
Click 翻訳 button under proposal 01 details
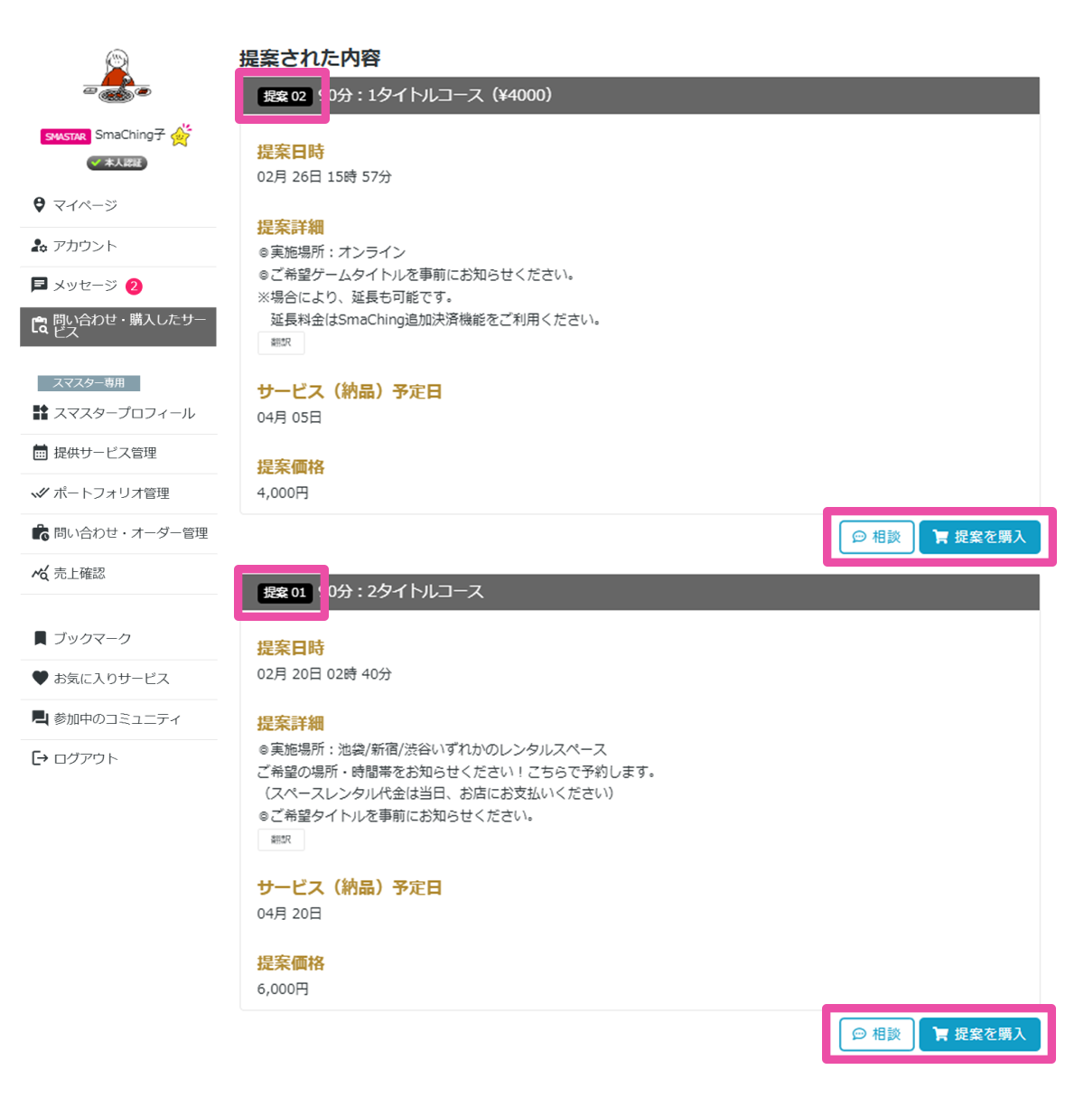coord(281,840)
